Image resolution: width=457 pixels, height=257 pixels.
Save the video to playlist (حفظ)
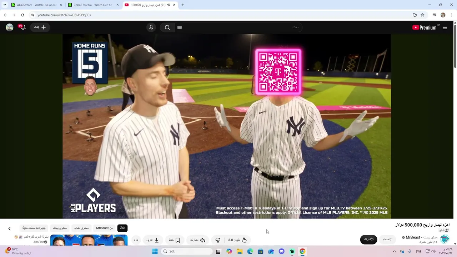pos(175,240)
